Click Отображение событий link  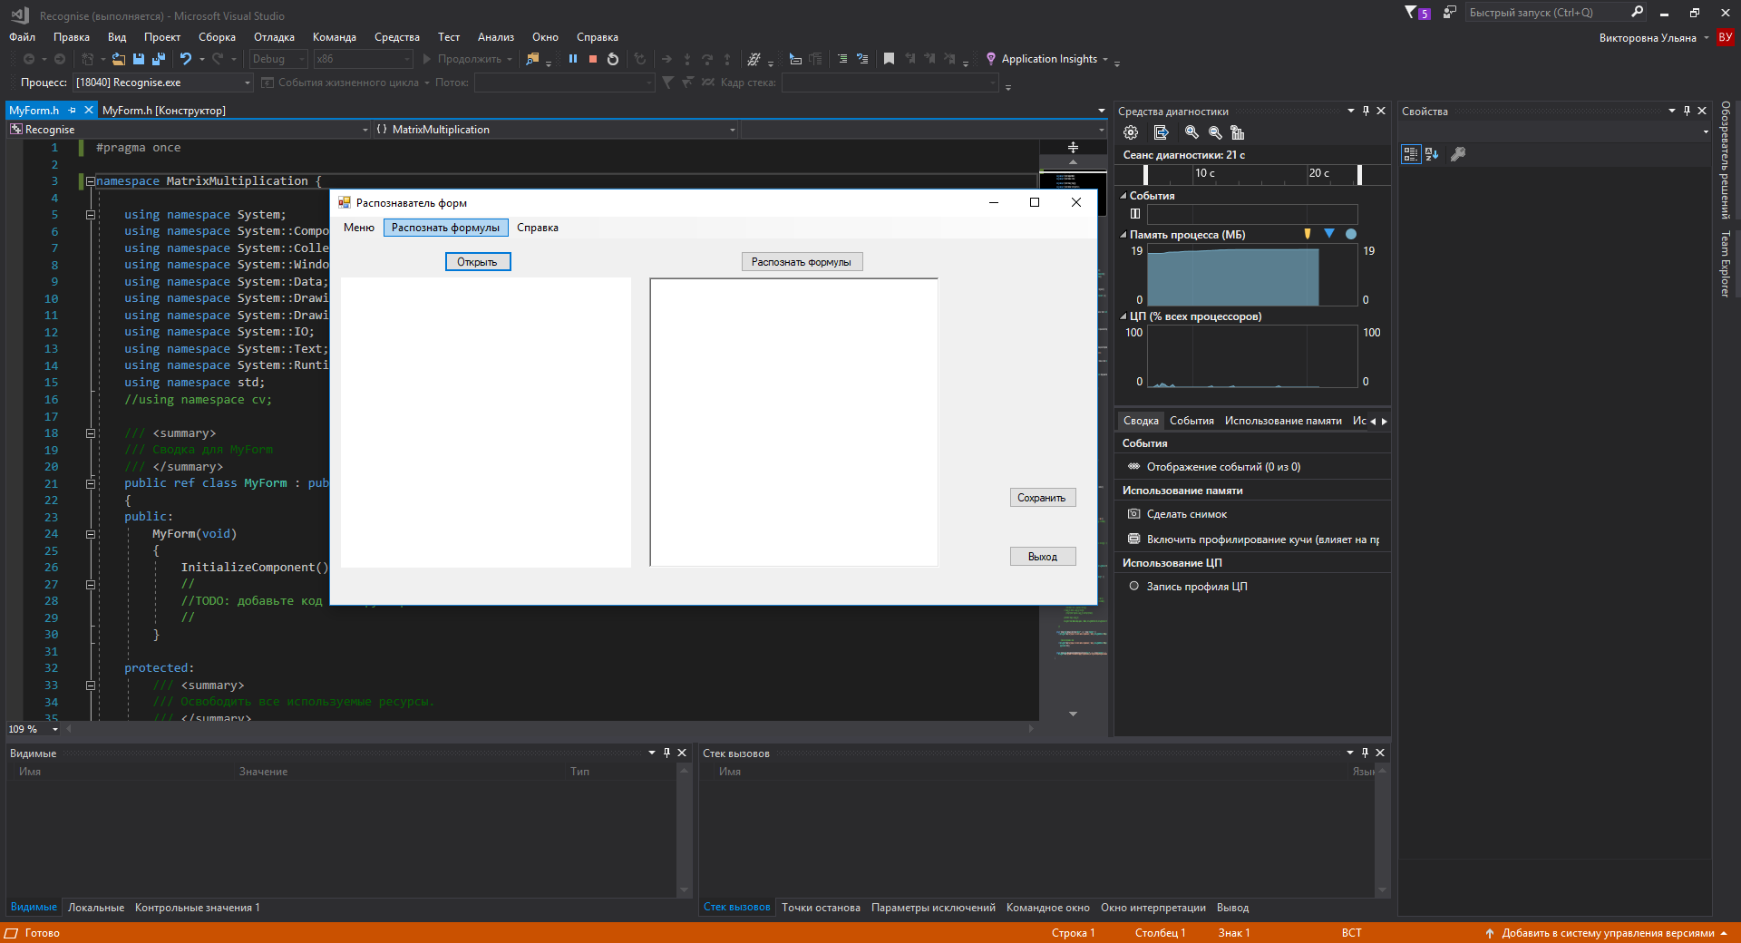point(1223,467)
